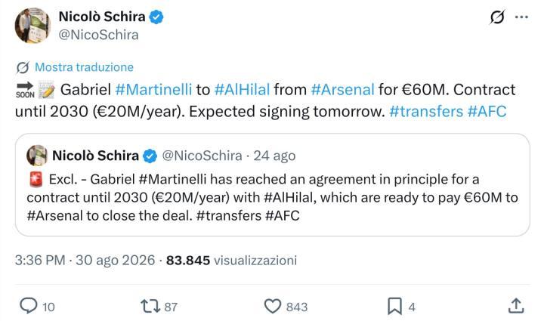
Task: Click the blue #AFC hashtag
Action: point(487,112)
